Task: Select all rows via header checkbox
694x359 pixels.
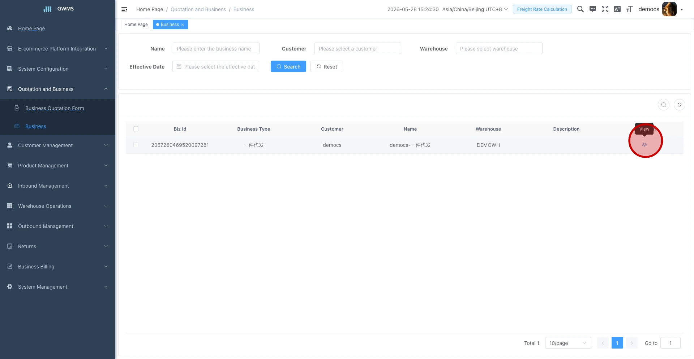Action: [x=136, y=129]
